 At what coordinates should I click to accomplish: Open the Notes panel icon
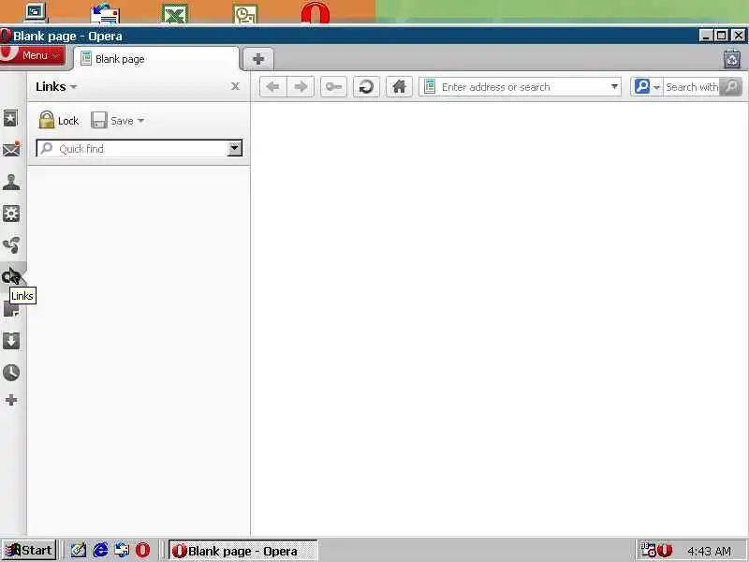click(11, 310)
